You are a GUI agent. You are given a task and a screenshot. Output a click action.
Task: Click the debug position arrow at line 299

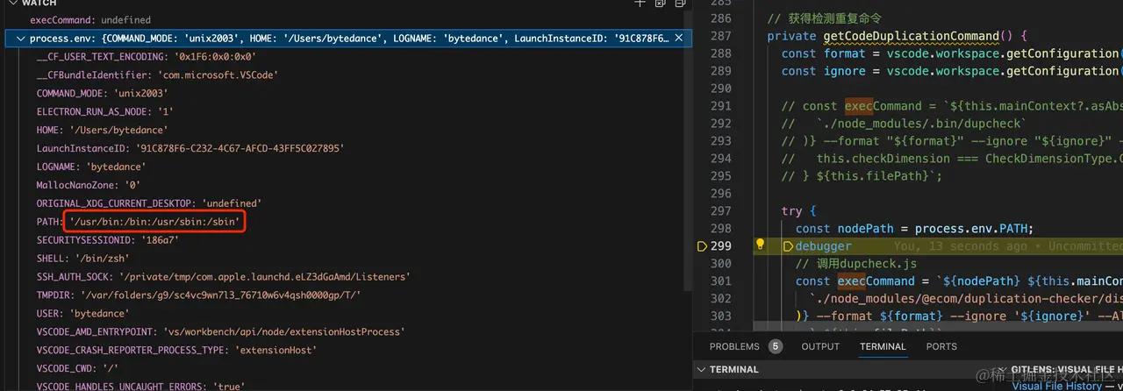pos(702,246)
